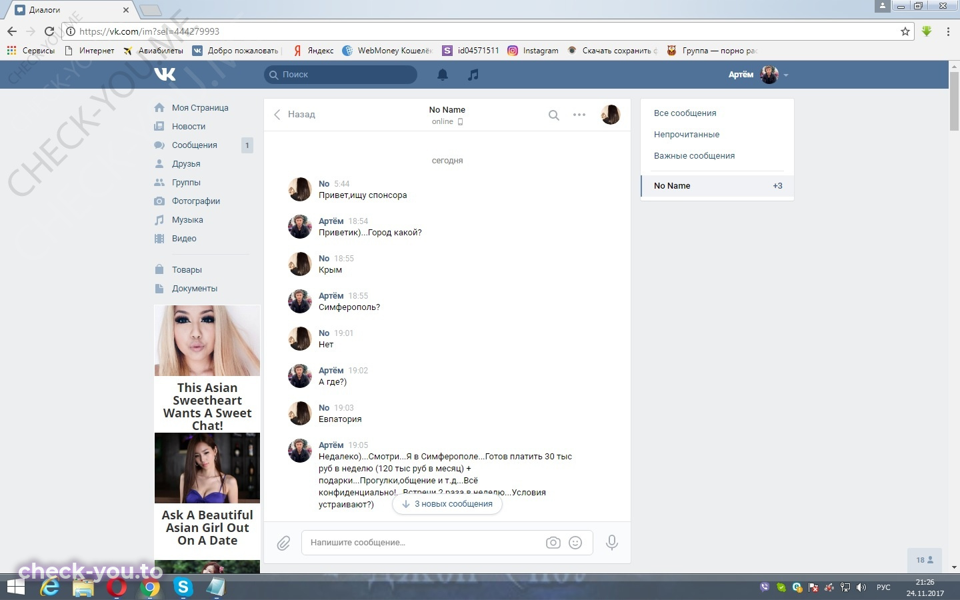The image size is (960, 600).
Task: Expand the Артём profile dropdown
Action: pos(759,75)
